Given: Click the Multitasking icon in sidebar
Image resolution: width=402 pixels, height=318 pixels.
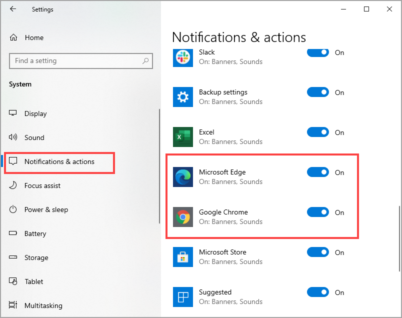Looking at the screenshot, I should (13, 305).
